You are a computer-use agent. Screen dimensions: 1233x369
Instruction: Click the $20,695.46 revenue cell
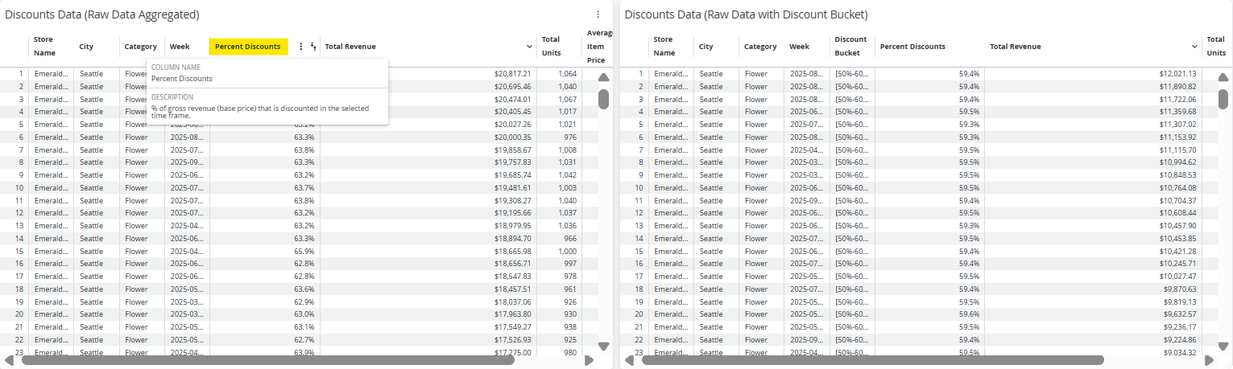click(513, 86)
